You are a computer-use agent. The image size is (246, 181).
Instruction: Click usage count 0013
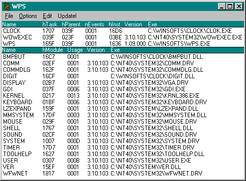(x=73, y=96)
